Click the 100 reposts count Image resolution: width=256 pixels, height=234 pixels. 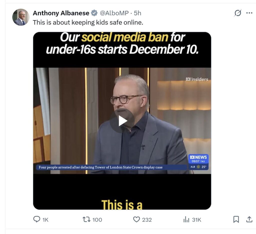tap(97, 220)
